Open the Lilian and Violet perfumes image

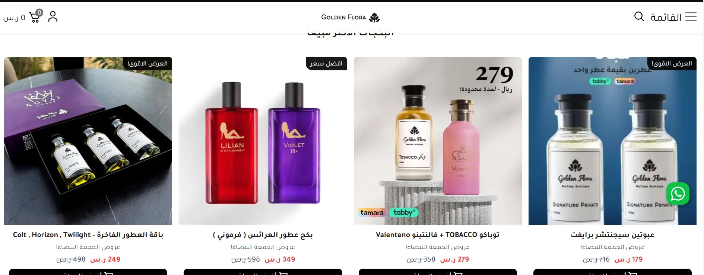(x=263, y=141)
